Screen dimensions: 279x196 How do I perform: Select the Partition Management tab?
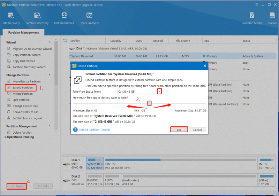(23, 32)
